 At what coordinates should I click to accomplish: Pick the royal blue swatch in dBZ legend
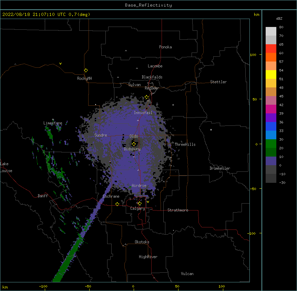(x=271, y=126)
